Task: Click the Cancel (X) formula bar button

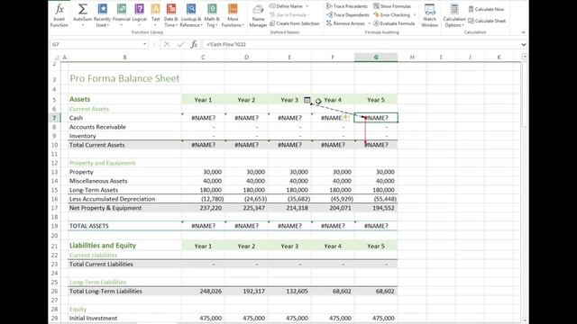Action: pyautogui.click(x=167, y=44)
